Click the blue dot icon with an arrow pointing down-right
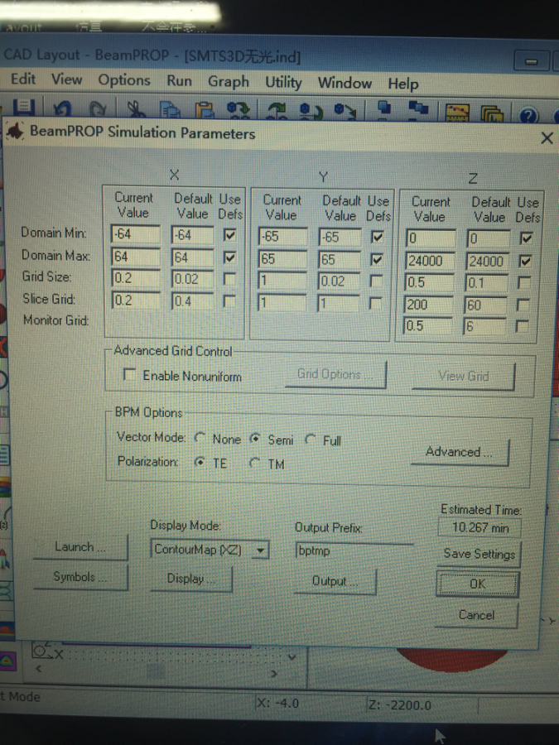Image resolution: width=559 pixels, height=745 pixels. [x=345, y=112]
